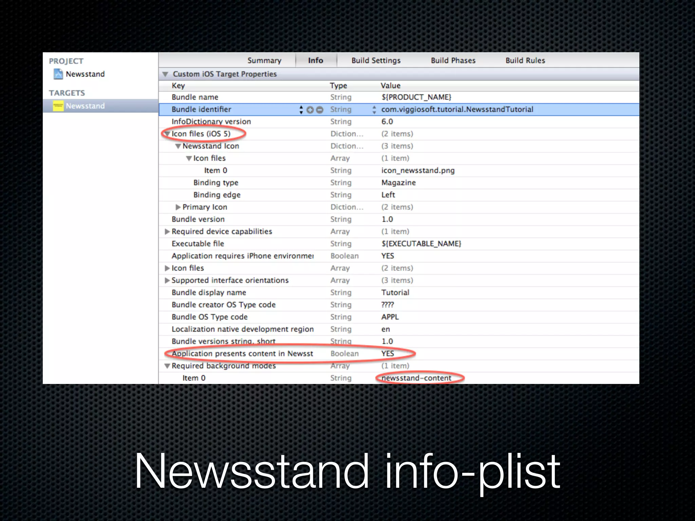
Task: Click APPL value
Action: pyautogui.click(x=390, y=317)
